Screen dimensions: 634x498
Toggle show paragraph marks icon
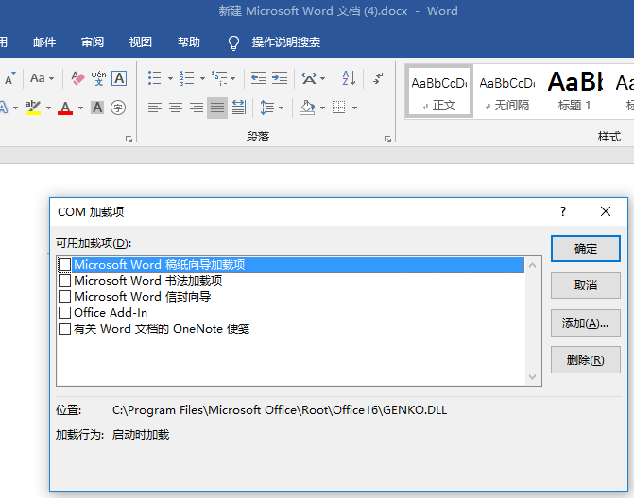378,78
